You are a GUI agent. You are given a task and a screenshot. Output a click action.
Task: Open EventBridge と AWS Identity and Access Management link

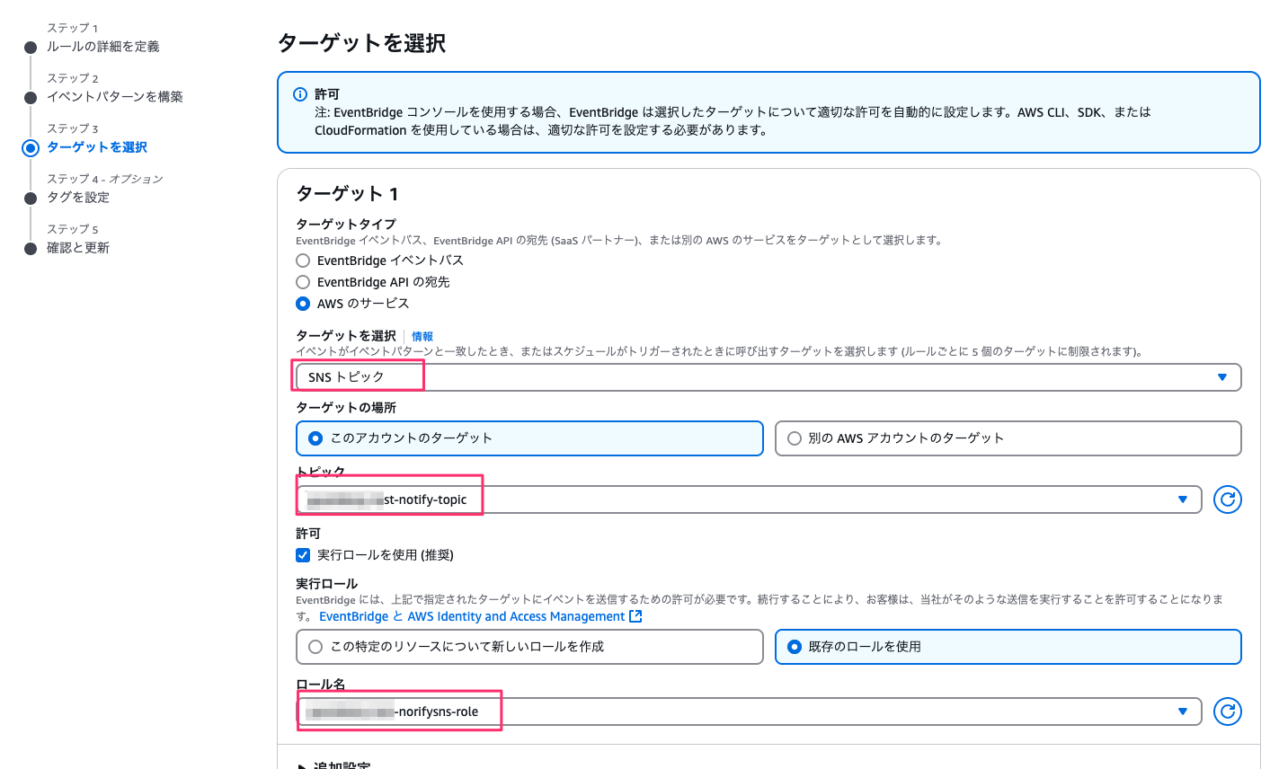pyautogui.click(x=471, y=616)
